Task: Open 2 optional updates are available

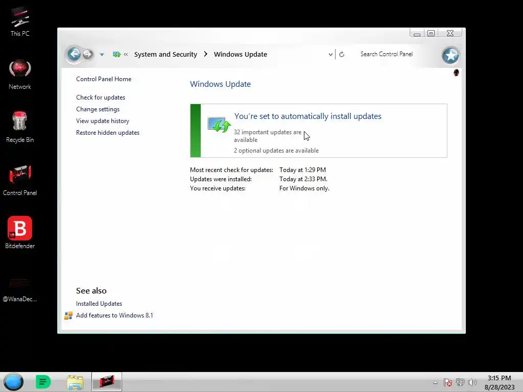Action: tap(276, 151)
